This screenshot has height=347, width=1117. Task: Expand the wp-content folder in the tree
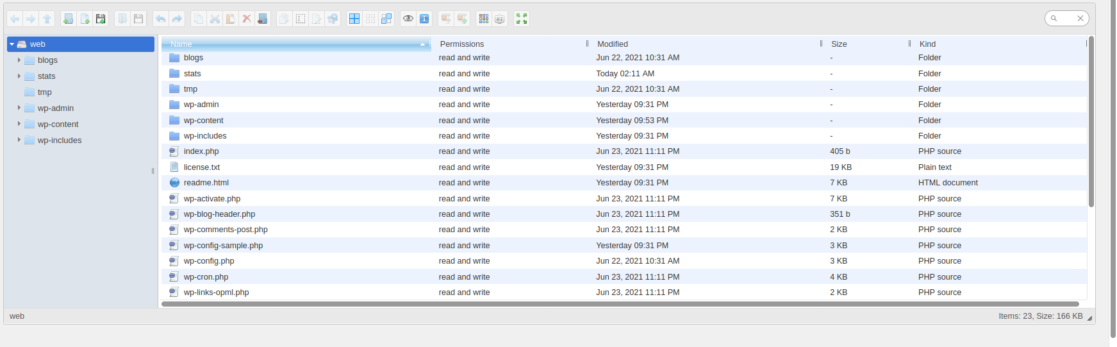19,124
